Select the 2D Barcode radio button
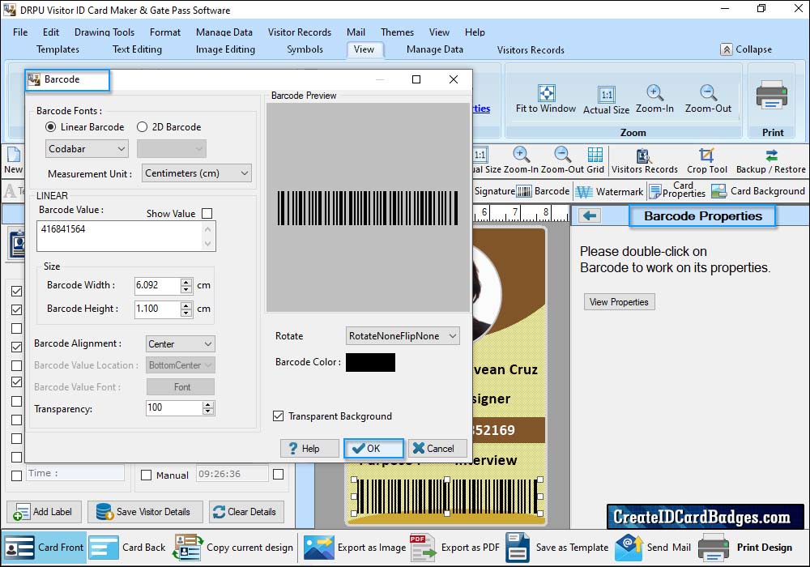The height and width of the screenshot is (567, 810). pos(142,127)
